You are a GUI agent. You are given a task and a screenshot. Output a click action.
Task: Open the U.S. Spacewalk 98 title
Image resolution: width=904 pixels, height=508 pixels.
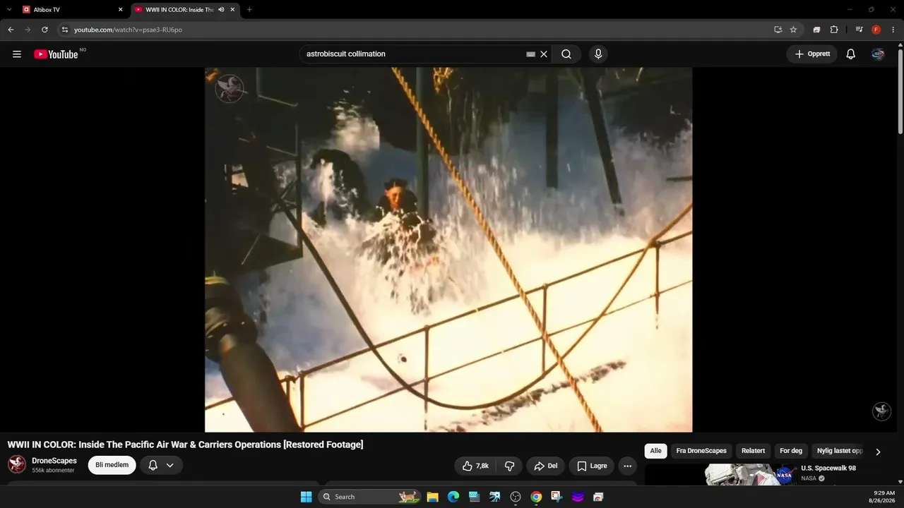point(828,468)
